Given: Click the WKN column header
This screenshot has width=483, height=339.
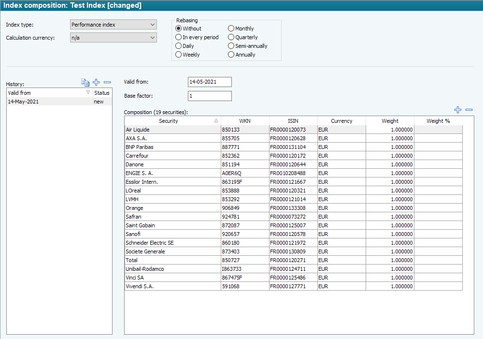Looking at the screenshot, I should (245, 121).
